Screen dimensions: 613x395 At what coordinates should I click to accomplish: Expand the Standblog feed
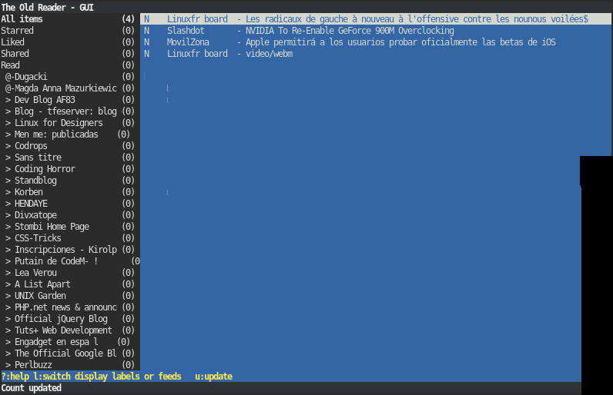[x=69, y=181]
